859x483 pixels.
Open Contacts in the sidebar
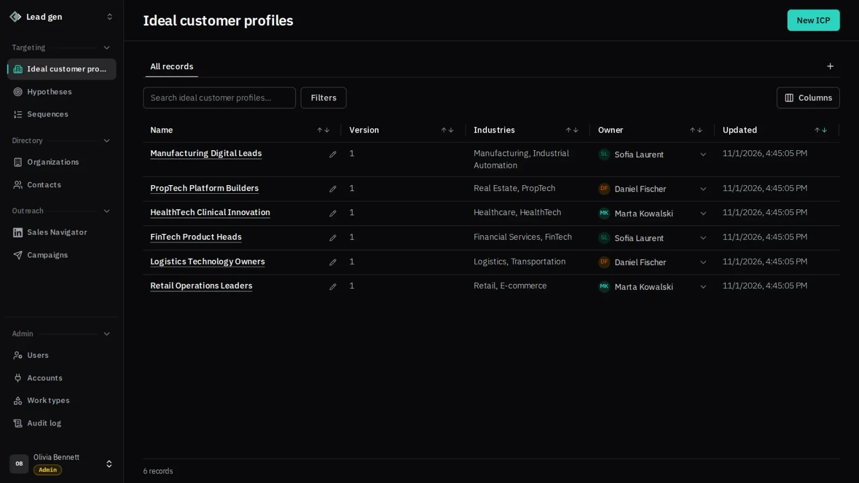coord(61,185)
